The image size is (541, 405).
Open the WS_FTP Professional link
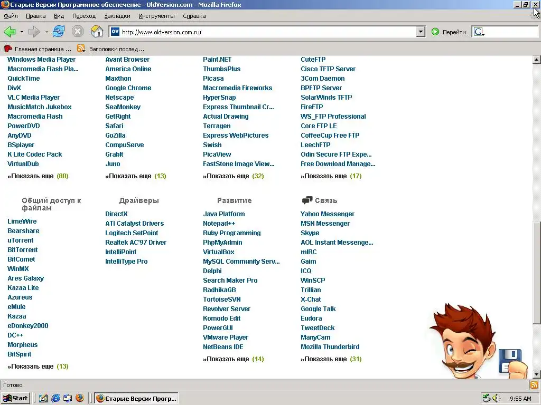[x=333, y=117]
